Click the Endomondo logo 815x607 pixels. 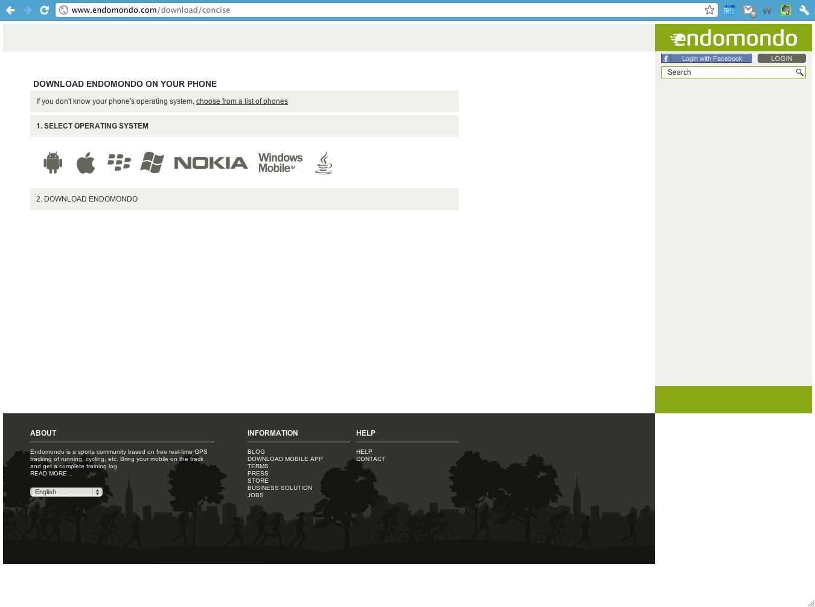click(x=733, y=37)
